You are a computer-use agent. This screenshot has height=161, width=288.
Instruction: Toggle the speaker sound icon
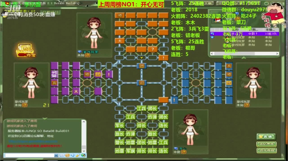click(73, 155)
